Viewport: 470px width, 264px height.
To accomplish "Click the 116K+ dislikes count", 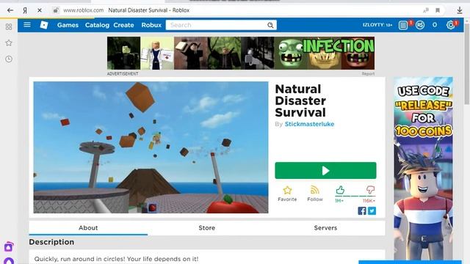I will point(369,201).
